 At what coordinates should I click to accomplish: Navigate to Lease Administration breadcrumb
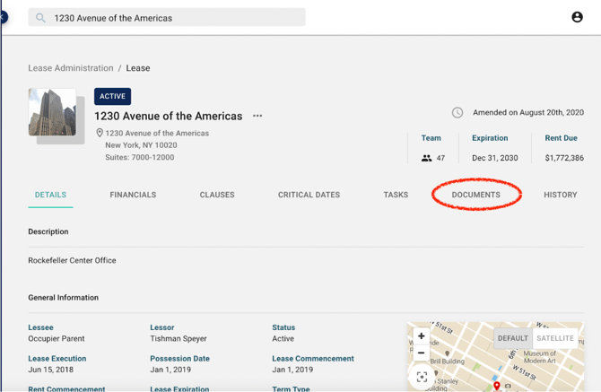pyautogui.click(x=71, y=68)
